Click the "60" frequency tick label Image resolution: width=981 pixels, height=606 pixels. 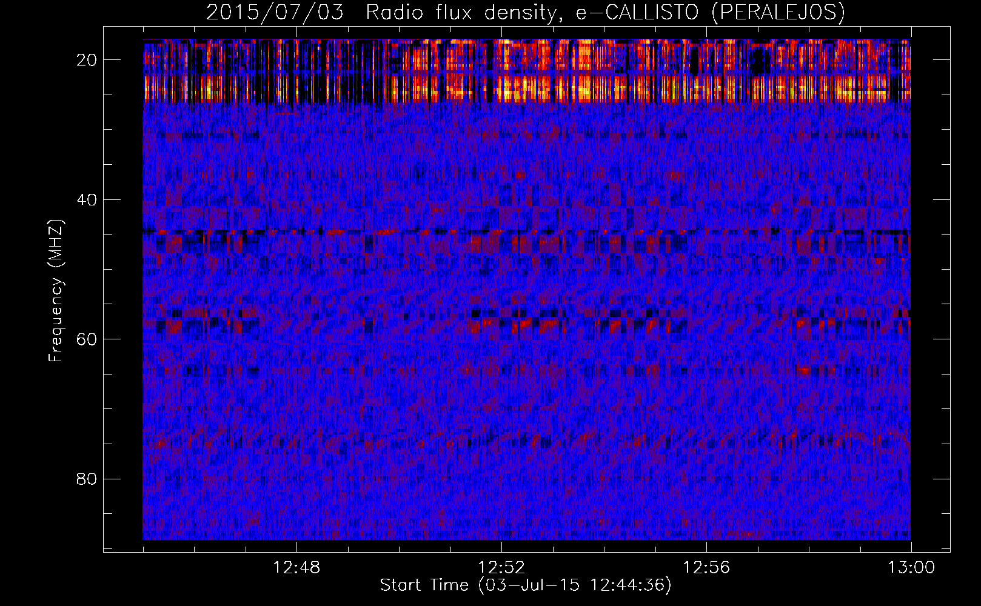point(87,339)
